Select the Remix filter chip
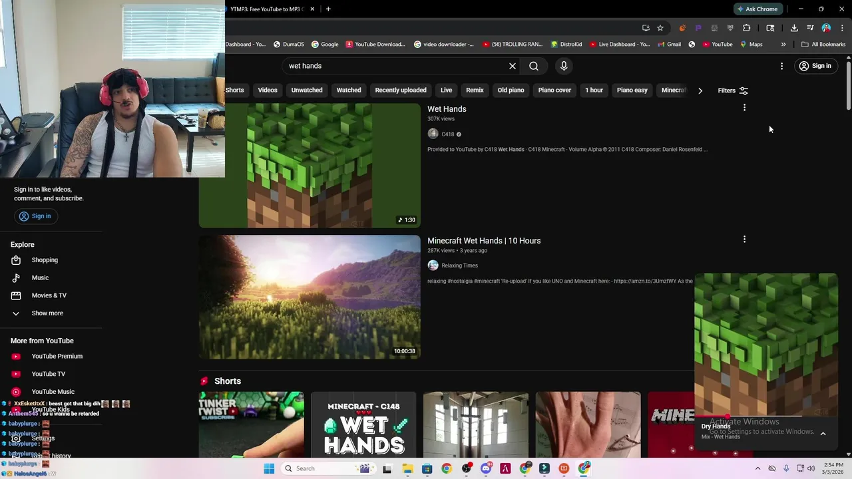Image resolution: width=852 pixels, height=479 pixels. point(475,90)
